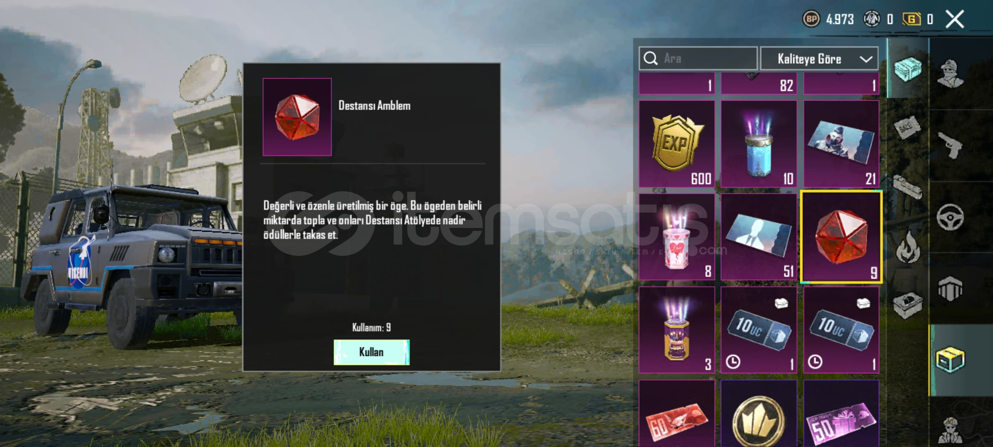Expand the Kaliteye Göre sort dropdown
The height and width of the screenshot is (447, 993).
819,59
